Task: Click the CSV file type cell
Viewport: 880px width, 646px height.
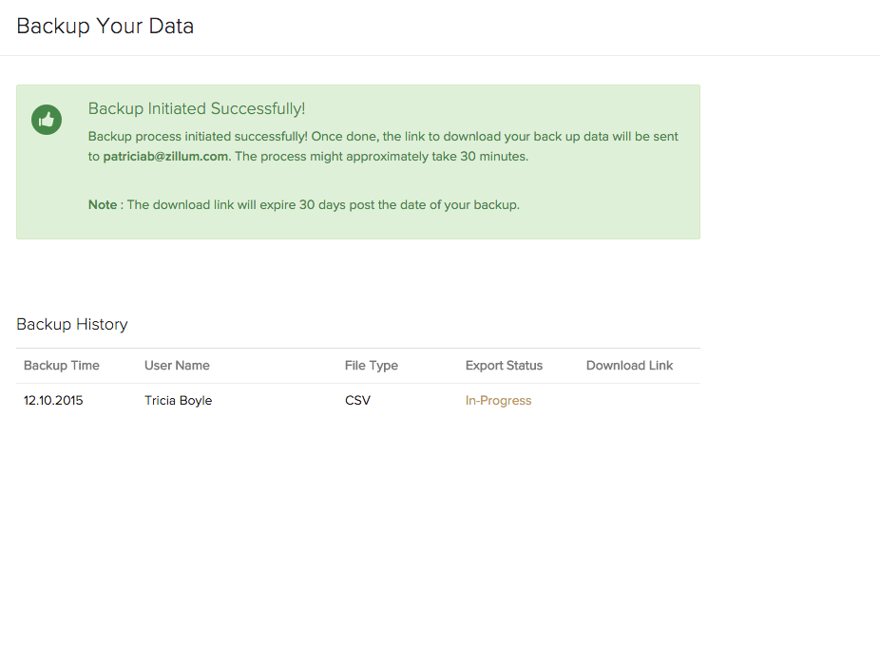Action: (x=357, y=401)
